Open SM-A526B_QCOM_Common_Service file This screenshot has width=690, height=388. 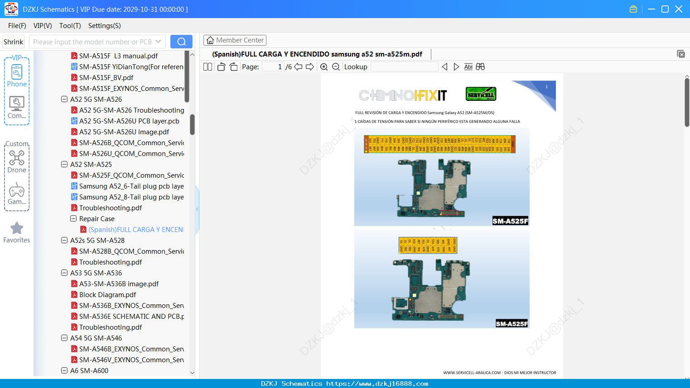coord(127,142)
